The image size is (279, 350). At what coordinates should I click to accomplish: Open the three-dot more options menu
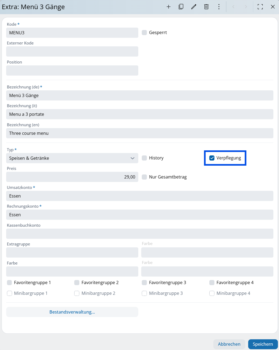point(219,7)
